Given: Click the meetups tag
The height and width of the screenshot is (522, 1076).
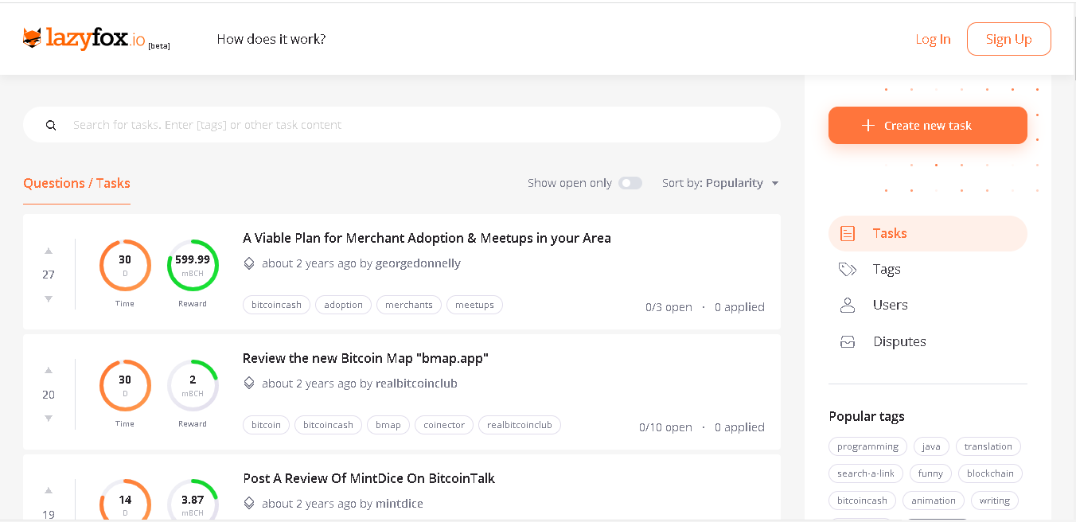Looking at the screenshot, I should pyautogui.click(x=474, y=305).
